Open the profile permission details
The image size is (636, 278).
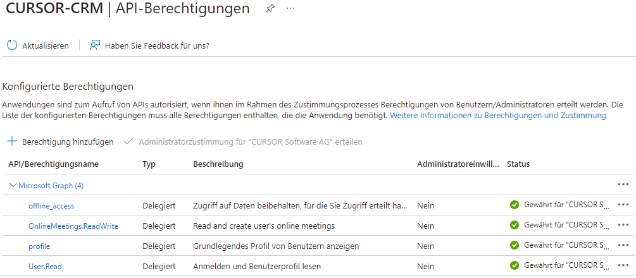(39, 246)
